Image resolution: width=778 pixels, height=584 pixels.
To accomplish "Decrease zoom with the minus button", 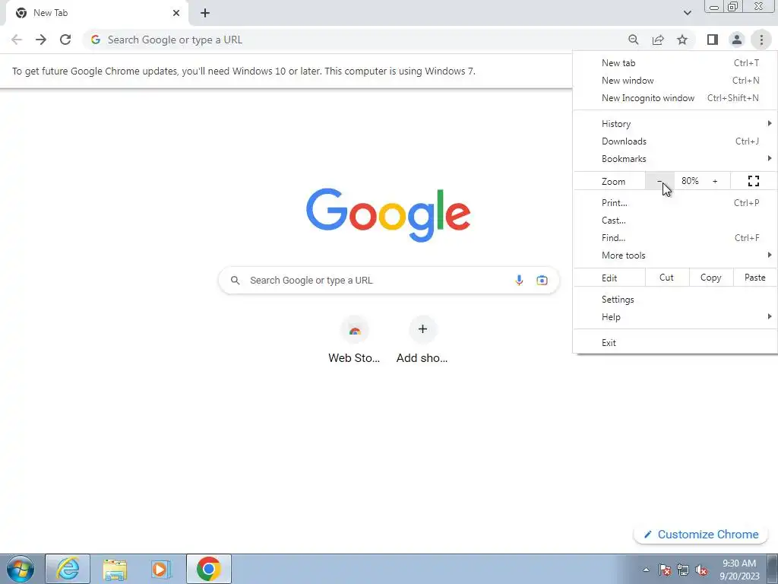I will [x=659, y=181].
